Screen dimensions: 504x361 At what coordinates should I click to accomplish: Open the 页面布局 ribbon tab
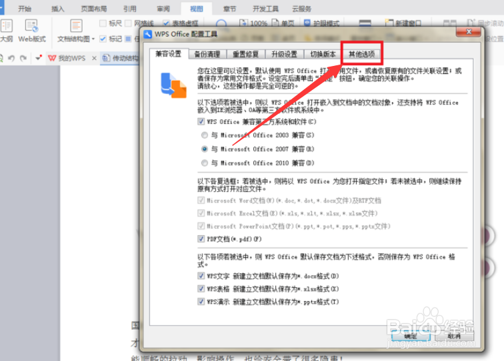point(94,9)
